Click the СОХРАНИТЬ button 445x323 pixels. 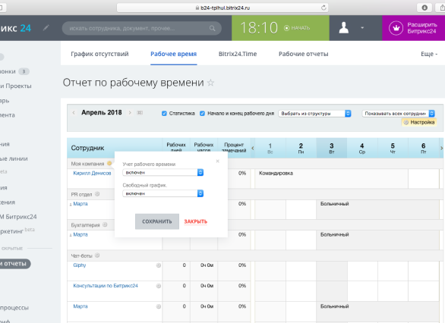(157, 221)
